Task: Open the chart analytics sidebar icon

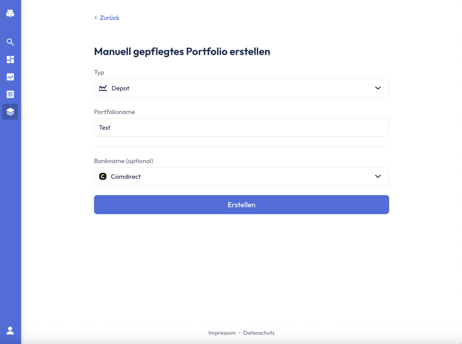Action: coord(10,77)
